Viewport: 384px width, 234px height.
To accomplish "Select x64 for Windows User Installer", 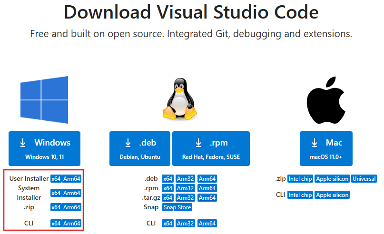I will (56, 179).
